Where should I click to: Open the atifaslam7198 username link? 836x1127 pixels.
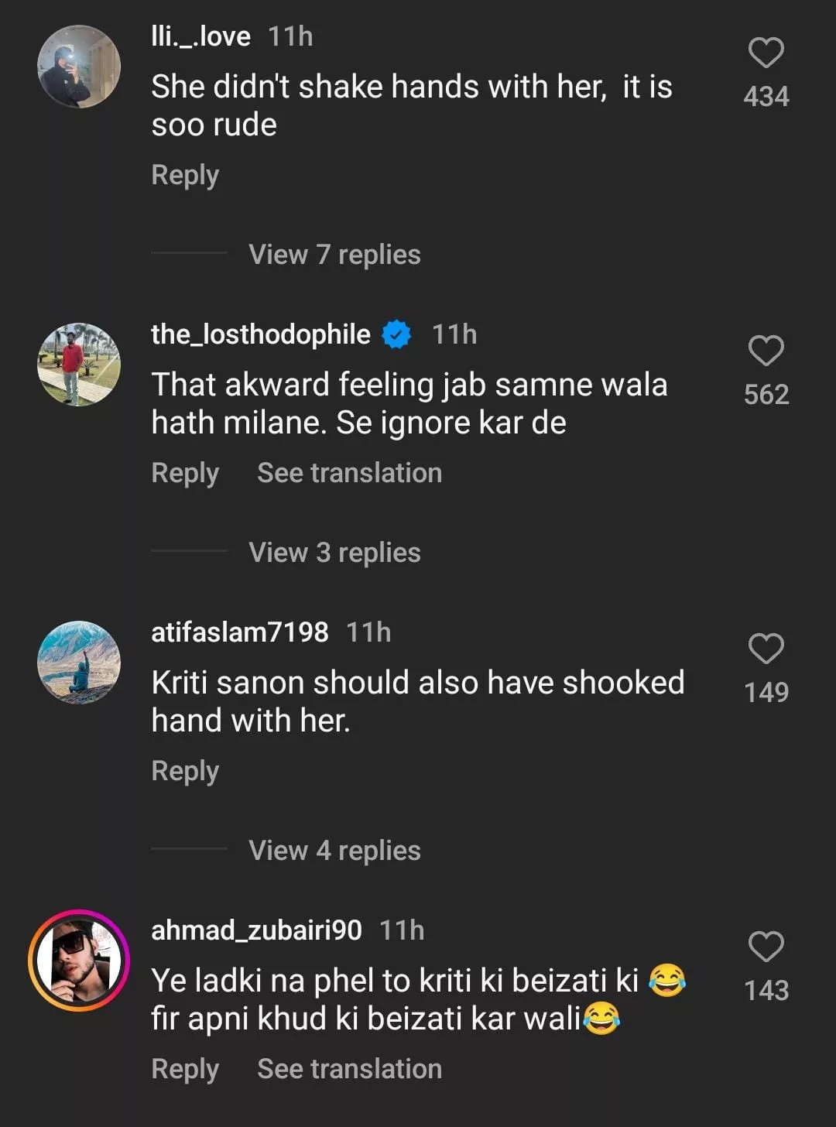coord(240,632)
